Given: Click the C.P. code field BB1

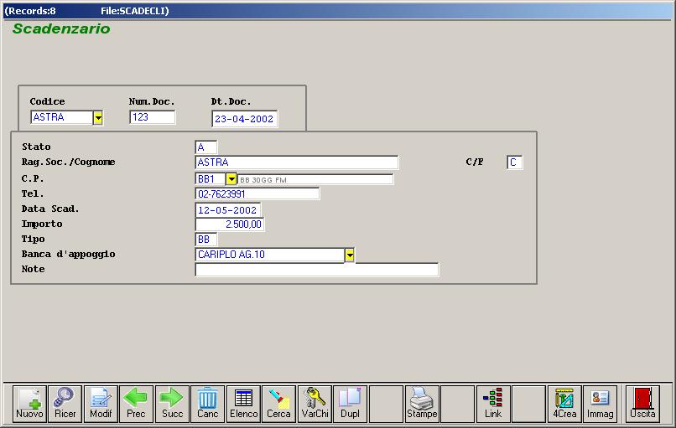Looking at the screenshot, I should click(x=211, y=178).
